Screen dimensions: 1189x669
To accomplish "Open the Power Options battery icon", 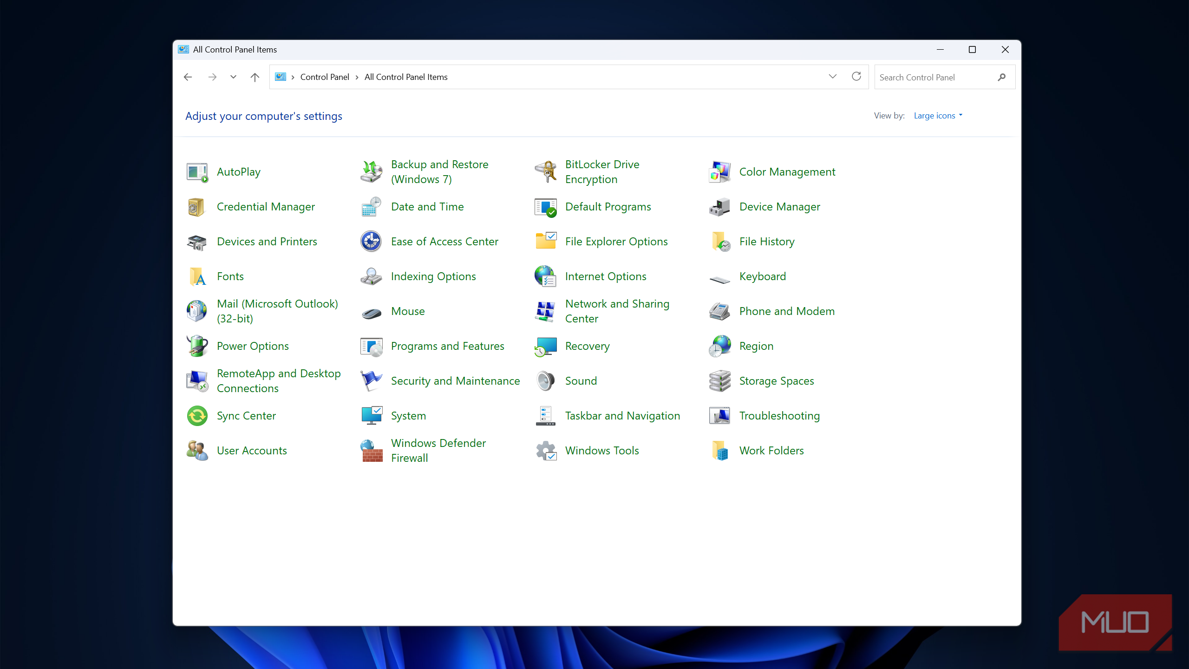I will pyautogui.click(x=197, y=346).
